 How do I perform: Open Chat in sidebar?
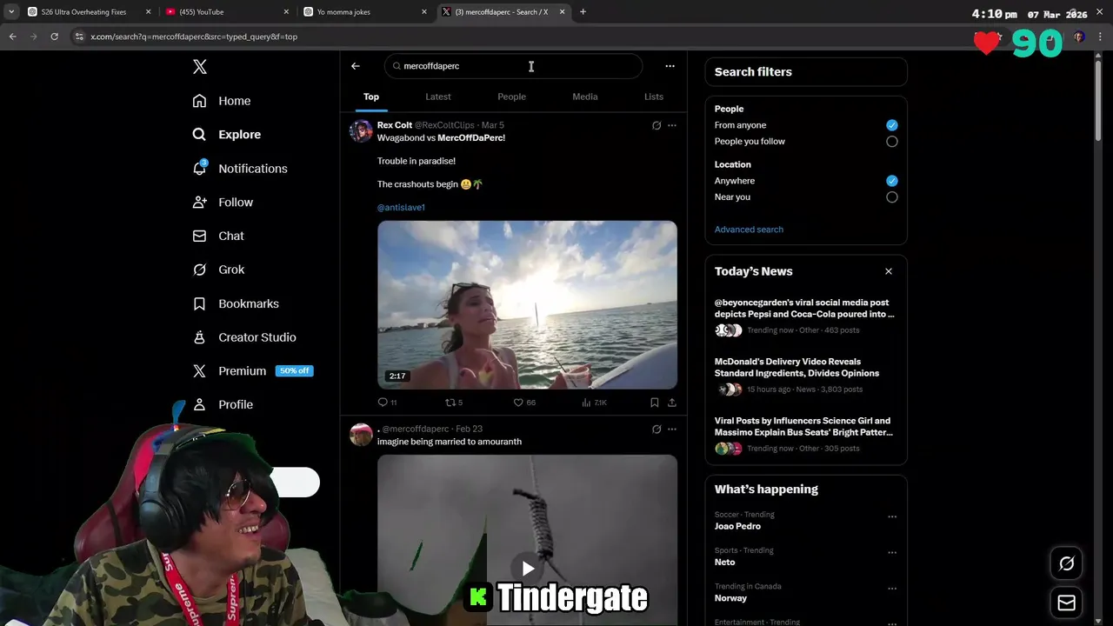pos(218,236)
